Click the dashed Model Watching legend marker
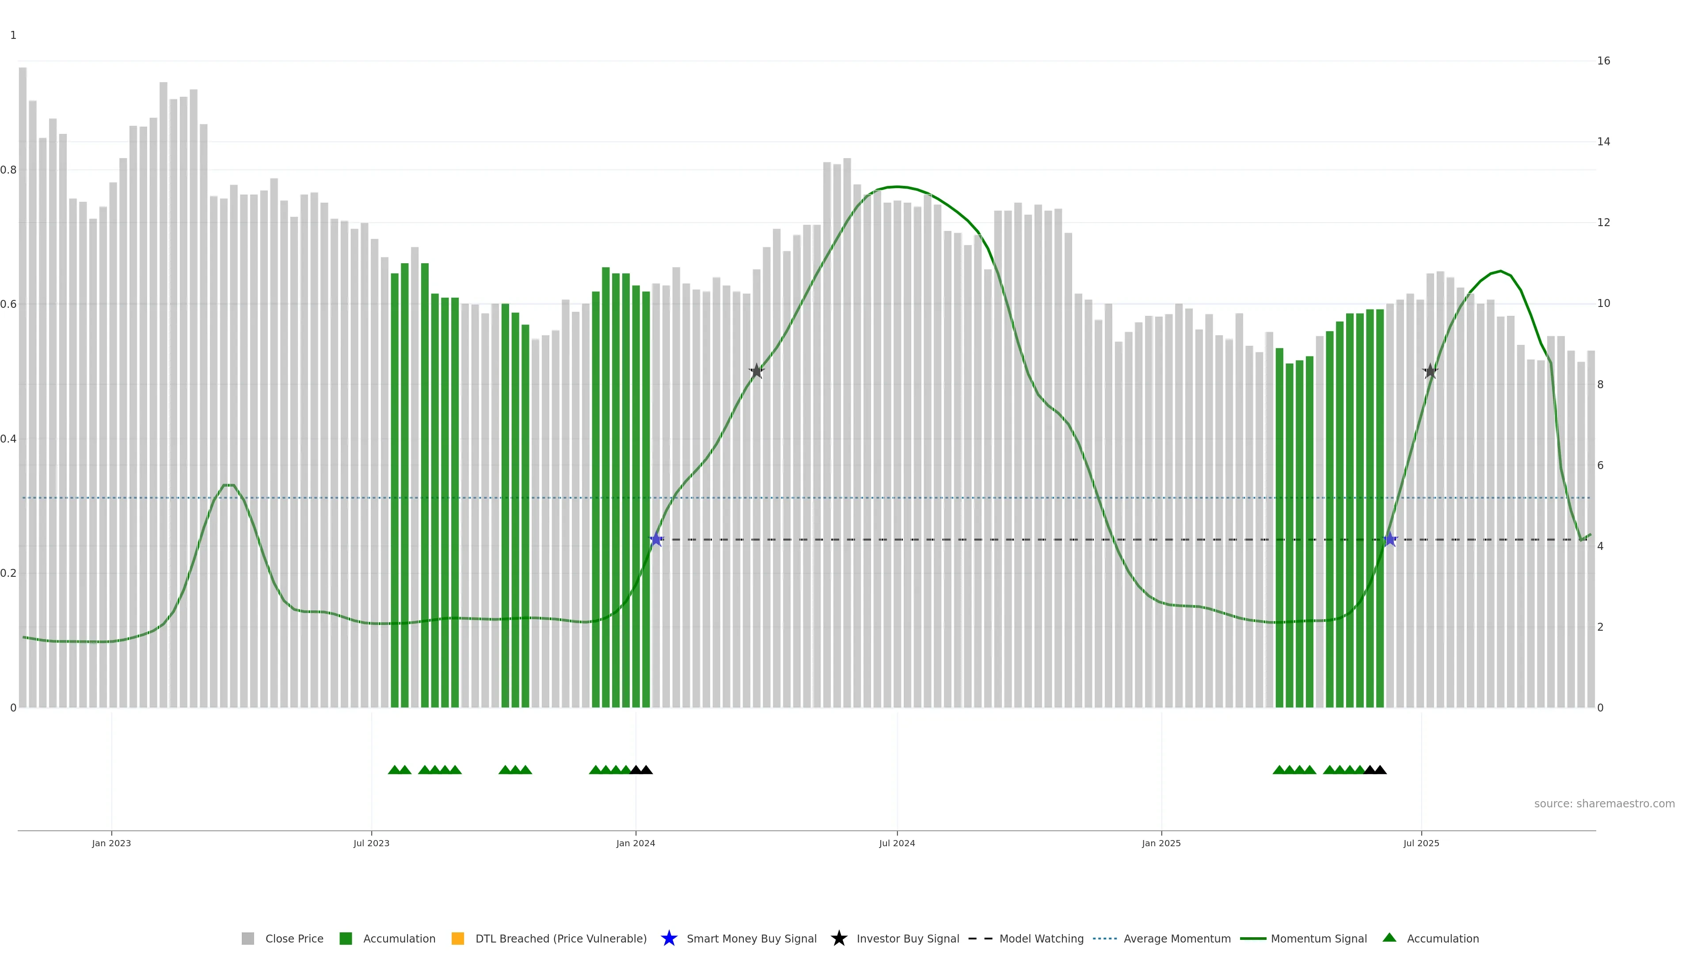Screen dimensions: 1697x954 click(980, 938)
